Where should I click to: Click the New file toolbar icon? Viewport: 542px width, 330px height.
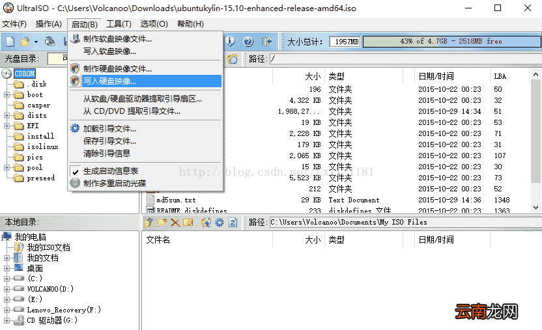tap(10, 42)
